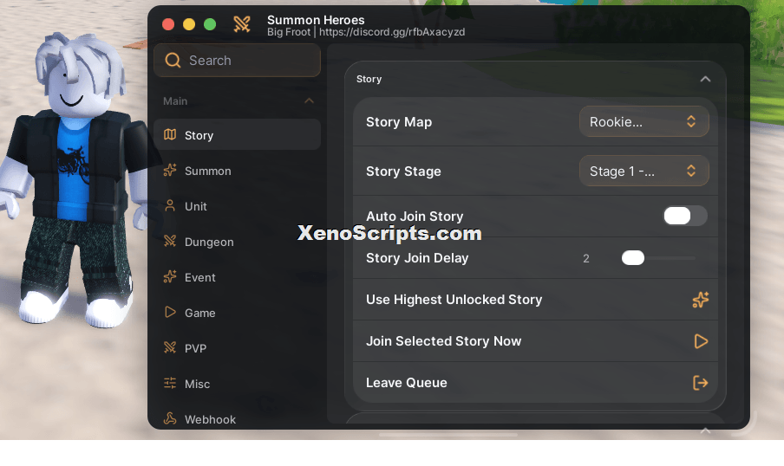Click the exit icon on Leave Queue
The image size is (784, 466).
pyautogui.click(x=701, y=383)
